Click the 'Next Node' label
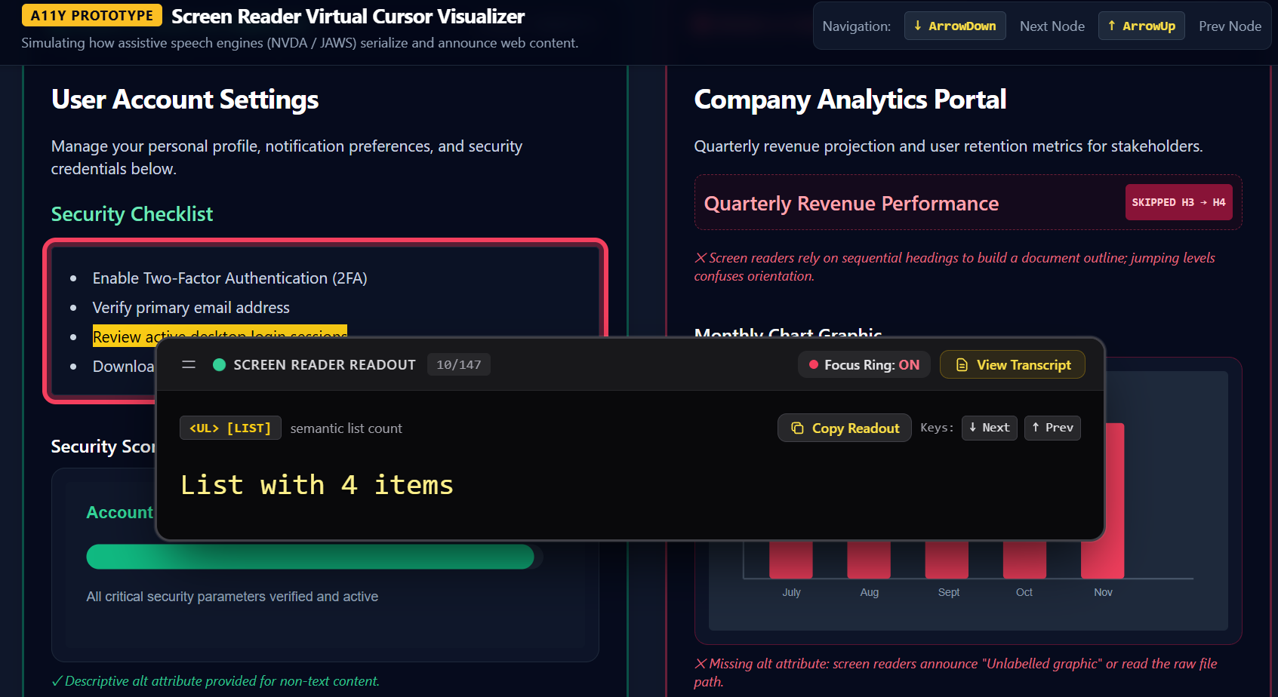Screen dimensions: 1278x697 coord(1052,26)
